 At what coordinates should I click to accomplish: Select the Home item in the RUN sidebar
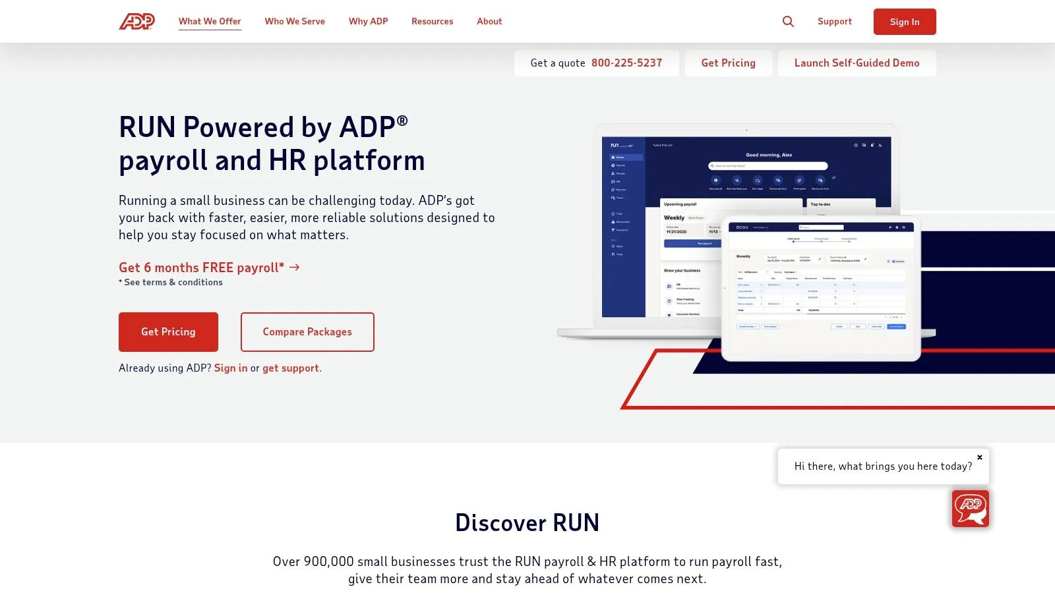(x=613, y=157)
